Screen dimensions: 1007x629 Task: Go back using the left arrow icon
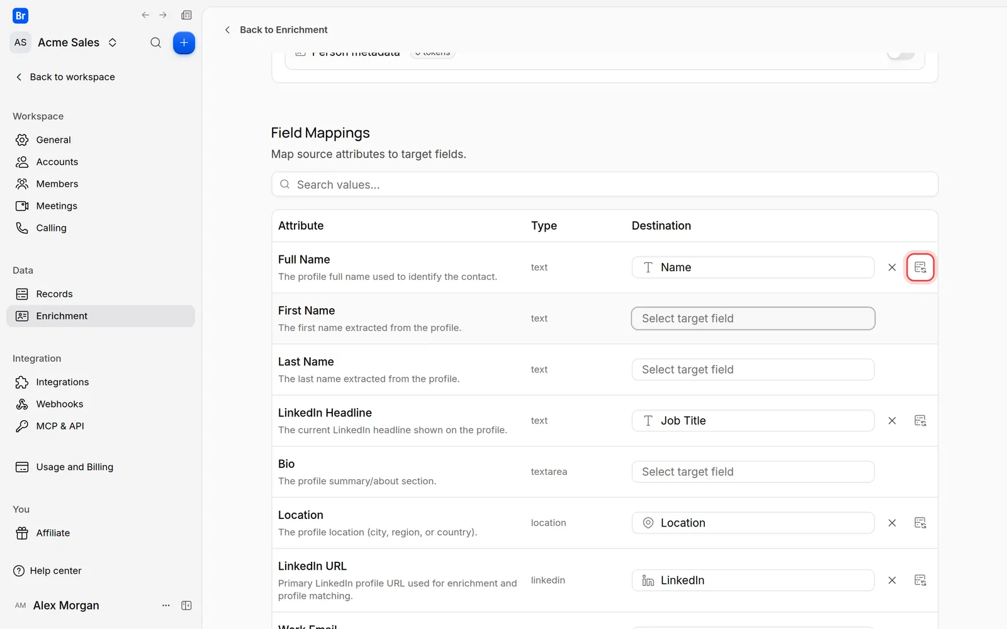coord(145,15)
